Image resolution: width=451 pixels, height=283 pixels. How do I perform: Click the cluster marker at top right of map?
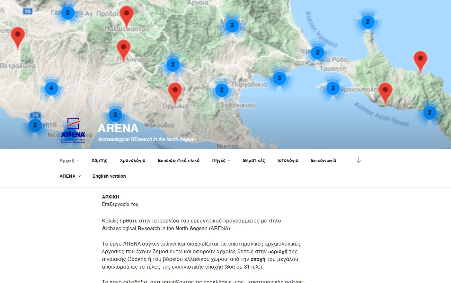click(x=367, y=22)
